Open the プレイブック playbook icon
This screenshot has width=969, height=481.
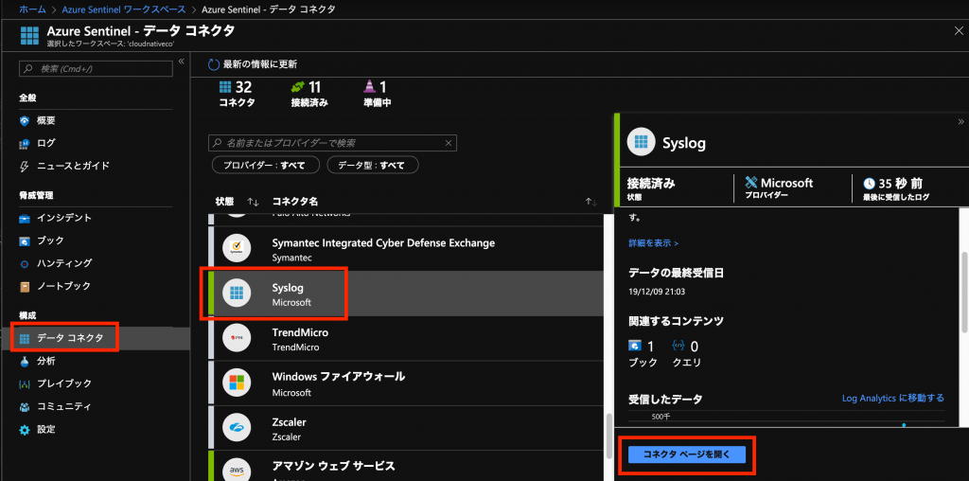click(25, 383)
